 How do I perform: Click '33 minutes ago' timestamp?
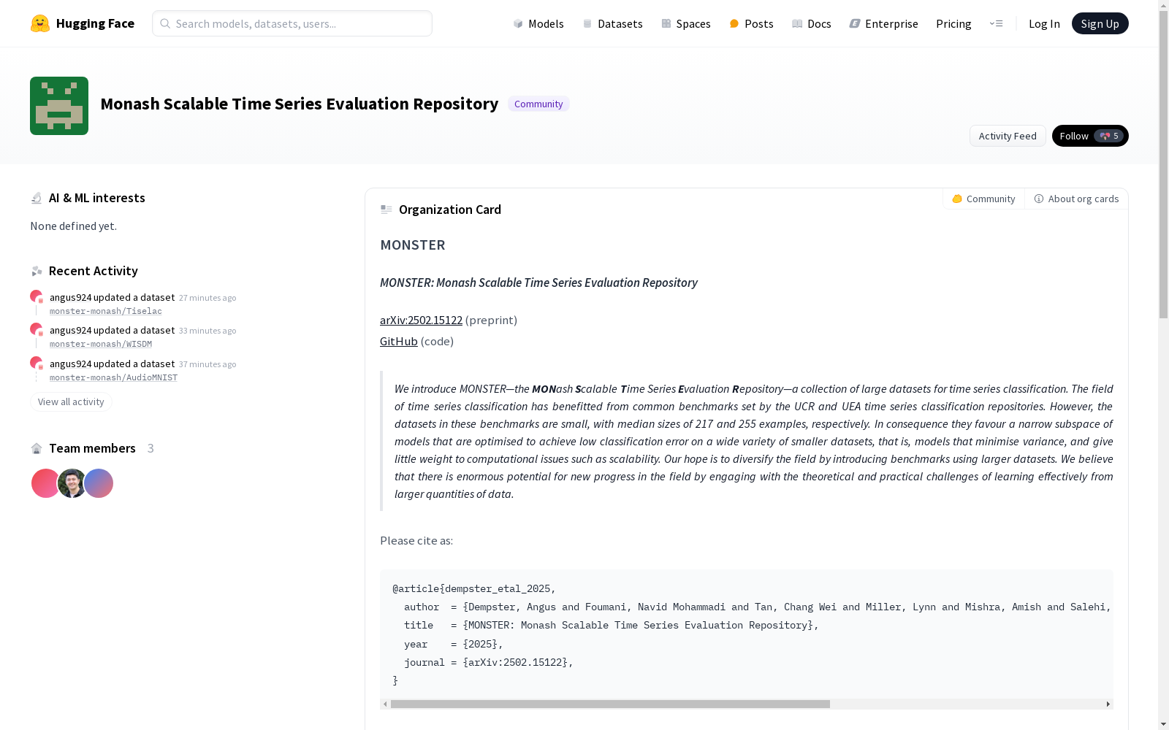coord(207,331)
